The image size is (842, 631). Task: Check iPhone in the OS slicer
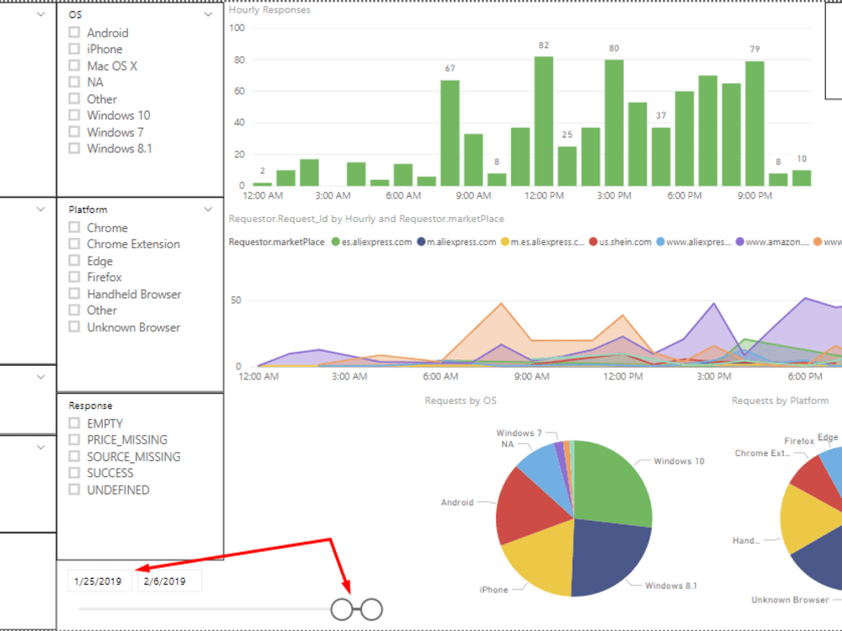[74, 49]
